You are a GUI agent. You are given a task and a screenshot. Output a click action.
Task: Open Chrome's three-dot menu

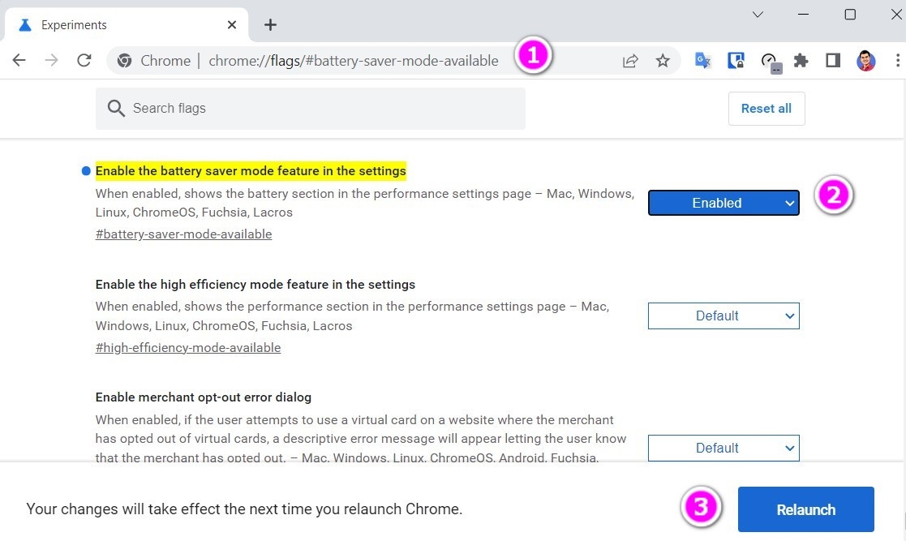(x=897, y=61)
